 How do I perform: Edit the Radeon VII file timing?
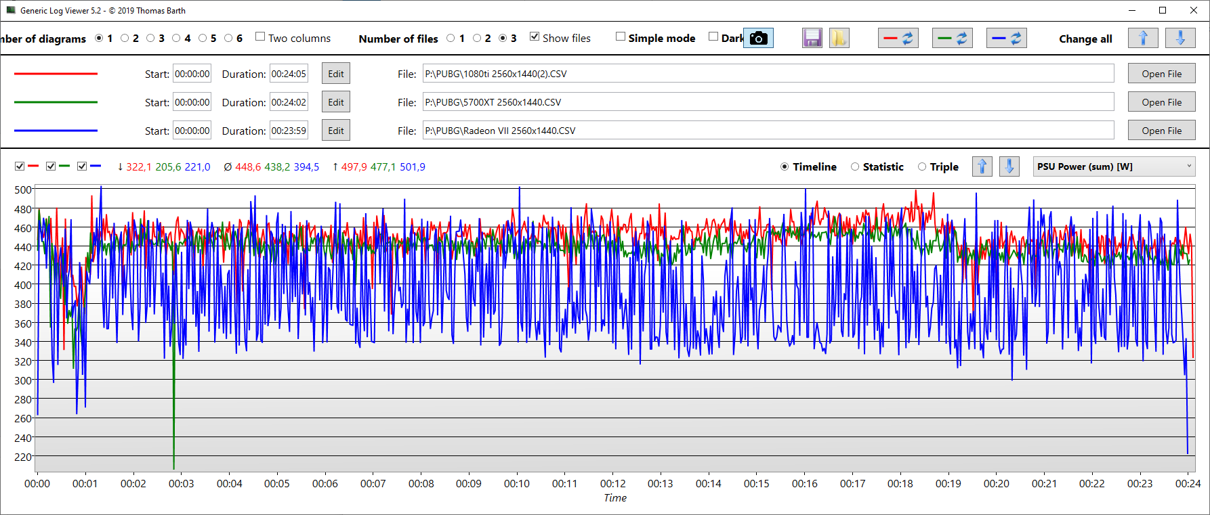336,131
